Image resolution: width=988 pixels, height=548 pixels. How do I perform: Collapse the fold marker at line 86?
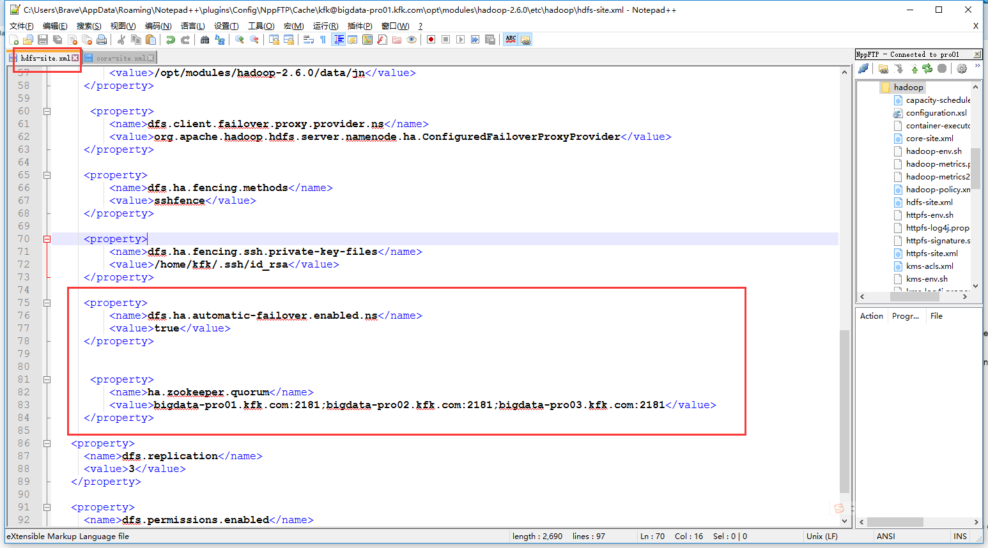pos(47,443)
